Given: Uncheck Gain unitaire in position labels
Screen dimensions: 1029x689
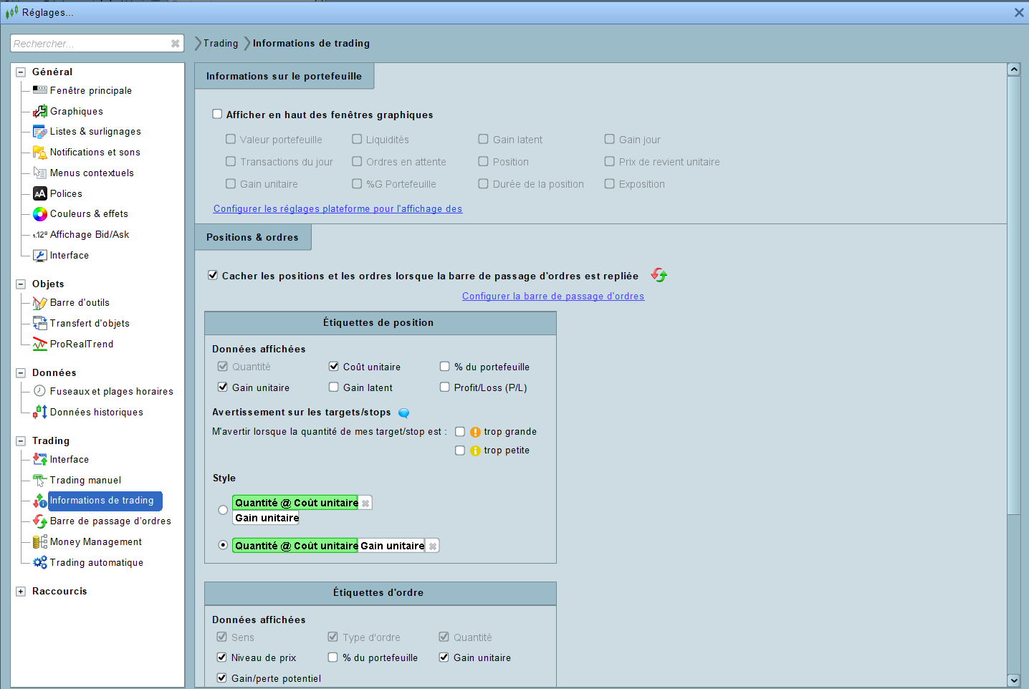Looking at the screenshot, I should click(223, 387).
